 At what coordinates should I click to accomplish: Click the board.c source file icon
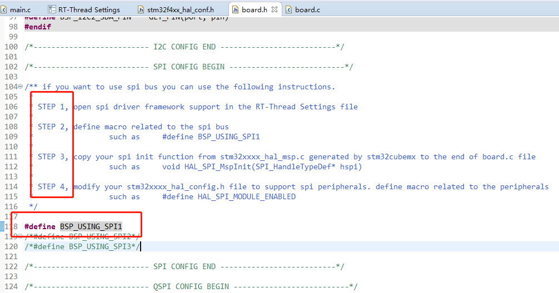(288, 9)
